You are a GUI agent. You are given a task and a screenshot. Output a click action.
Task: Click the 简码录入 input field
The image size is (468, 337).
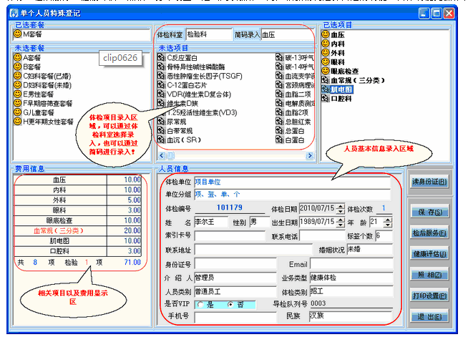click(x=286, y=34)
